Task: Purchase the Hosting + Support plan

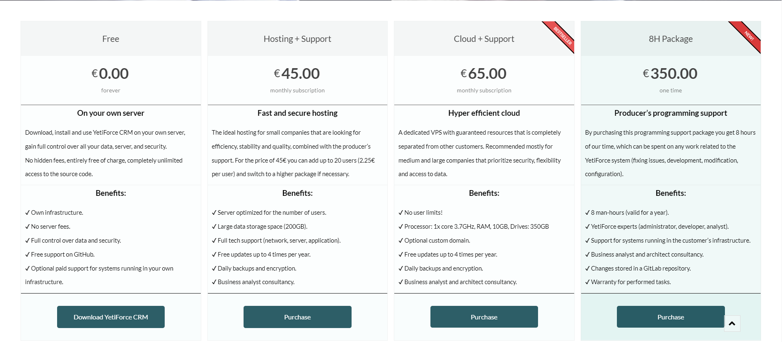Action: (x=297, y=317)
